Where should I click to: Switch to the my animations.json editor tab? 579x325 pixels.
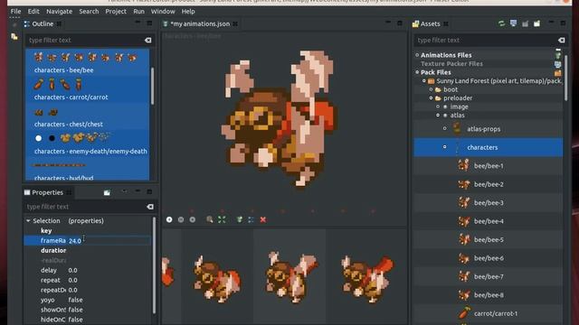[200, 24]
